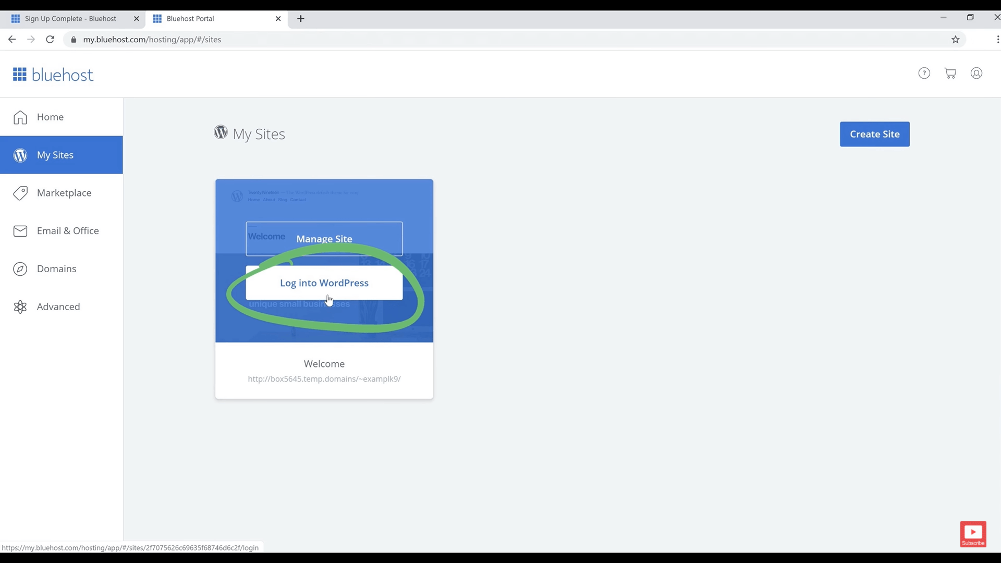Screen dimensions: 1001x563
Task: Close the Bluehost Portal tab
Action: tap(278, 19)
